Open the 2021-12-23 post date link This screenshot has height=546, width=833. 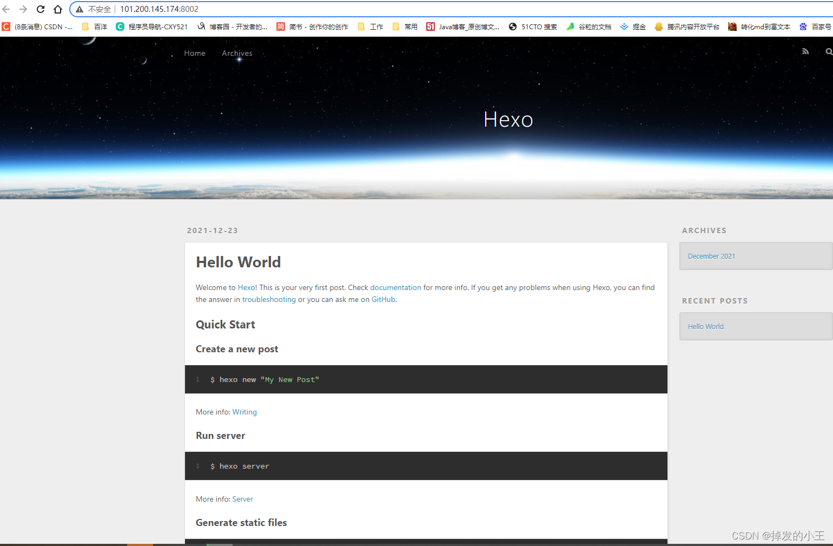click(x=213, y=231)
